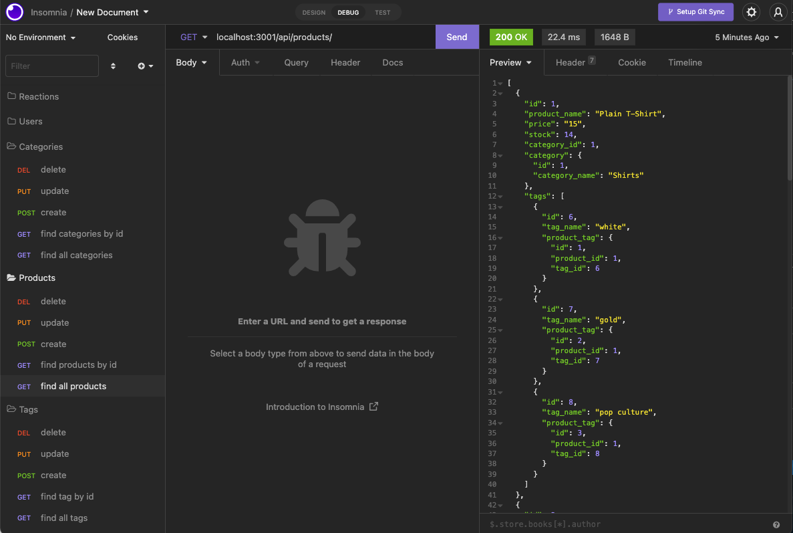
Task: Select Products DEL delete request
Action: coord(82,301)
